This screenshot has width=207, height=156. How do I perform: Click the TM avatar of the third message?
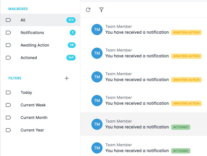pyautogui.click(x=97, y=77)
